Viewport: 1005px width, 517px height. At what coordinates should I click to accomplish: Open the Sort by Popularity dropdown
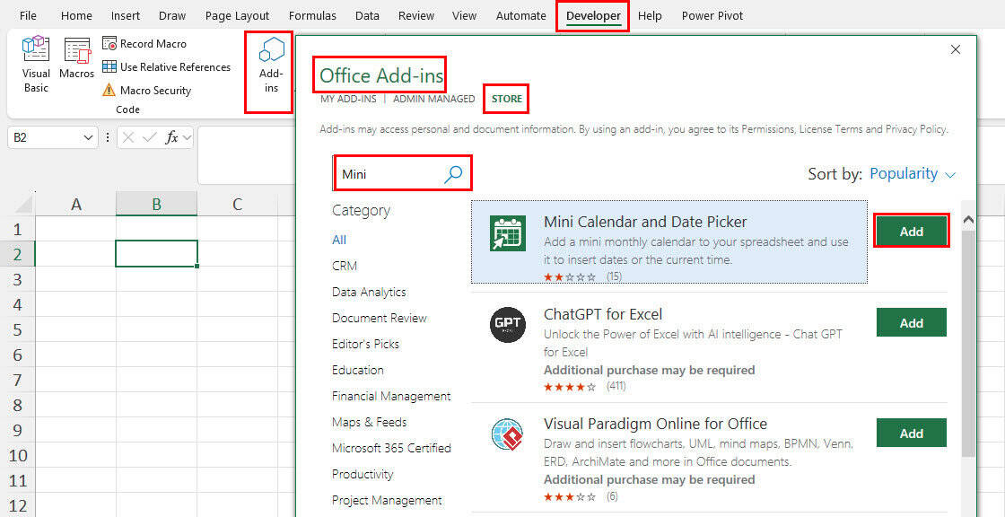(x=913, y=174)
